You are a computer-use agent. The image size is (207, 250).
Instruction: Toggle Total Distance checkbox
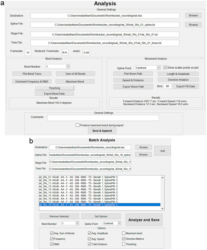point(90,244)
